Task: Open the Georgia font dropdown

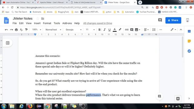Action: 73,30
